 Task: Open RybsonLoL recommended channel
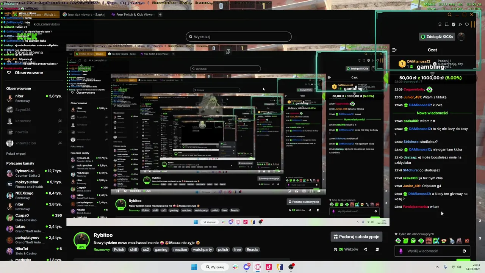[x=34, y=173]
